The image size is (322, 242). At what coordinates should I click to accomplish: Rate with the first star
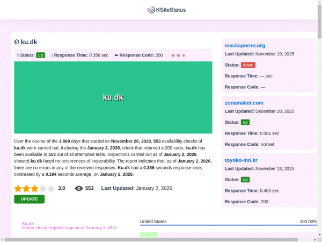(18, 188)
